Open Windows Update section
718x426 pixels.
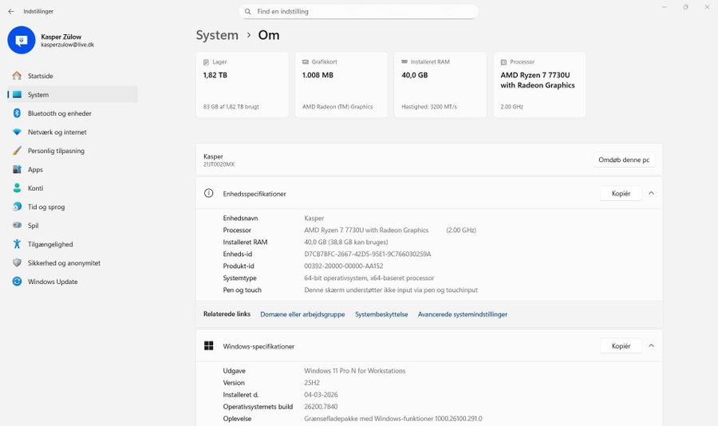52,282
